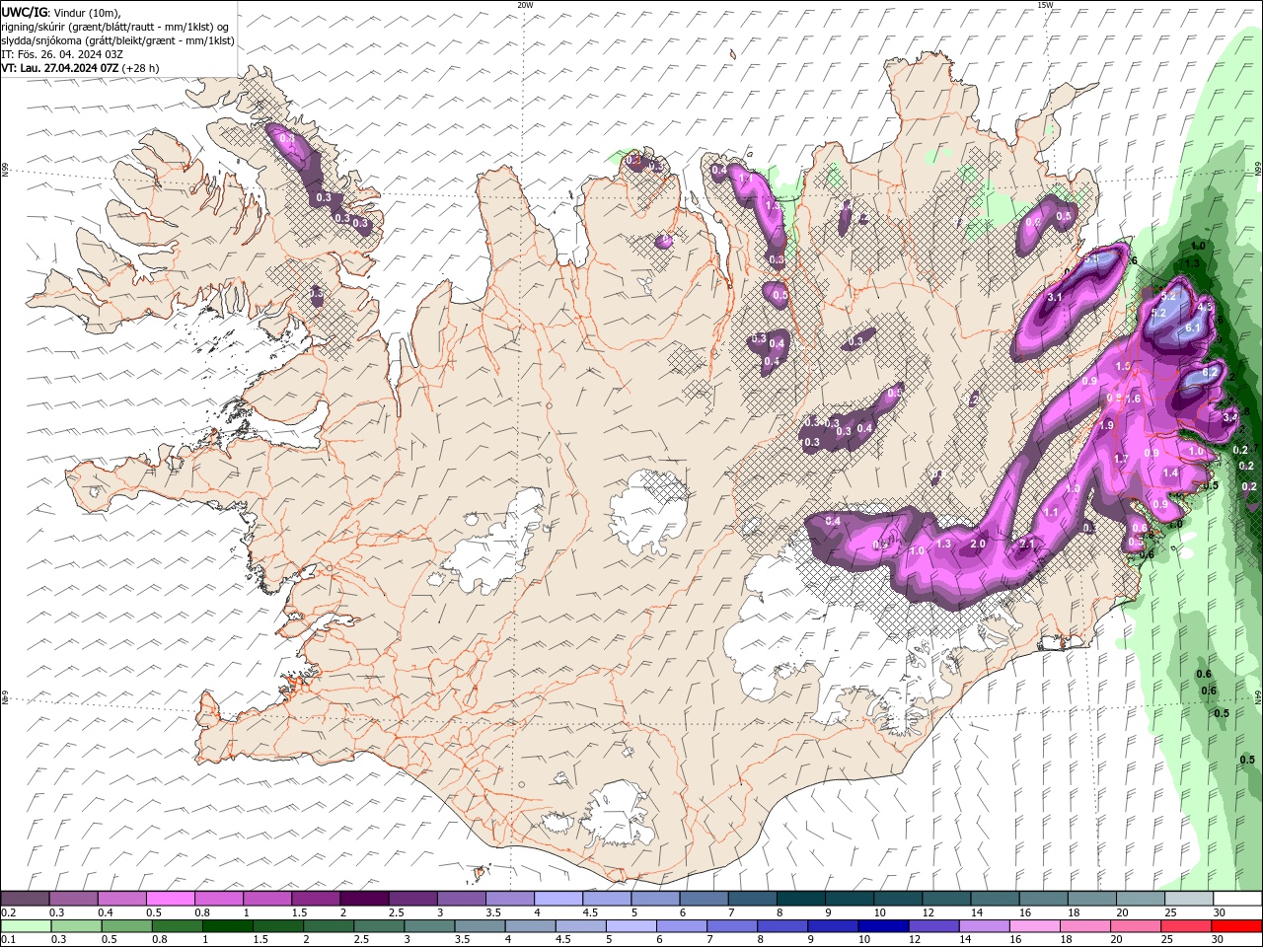This screenshot has height=947, width=1263.
Task: Click the upper legend swatch starting at 9
Action: [x=849, y=899]
